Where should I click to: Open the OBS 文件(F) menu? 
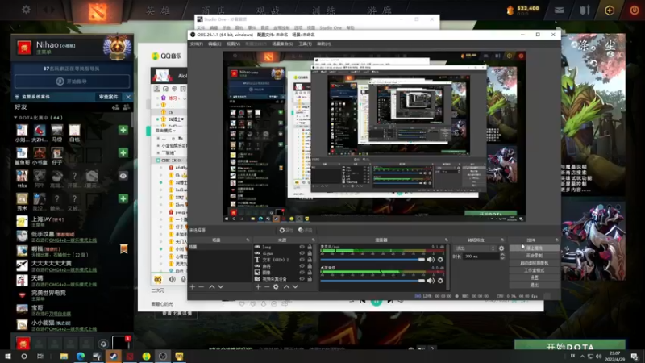point(196,44)
